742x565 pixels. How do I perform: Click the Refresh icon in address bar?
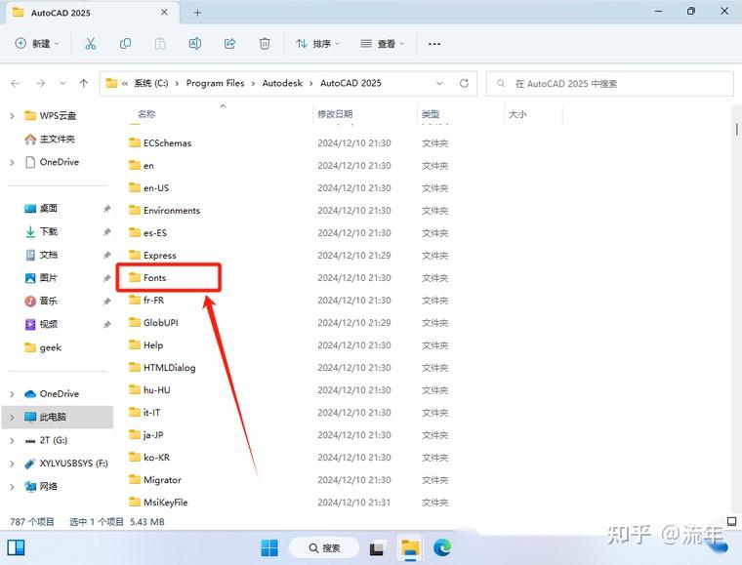[x=464, y=83]
